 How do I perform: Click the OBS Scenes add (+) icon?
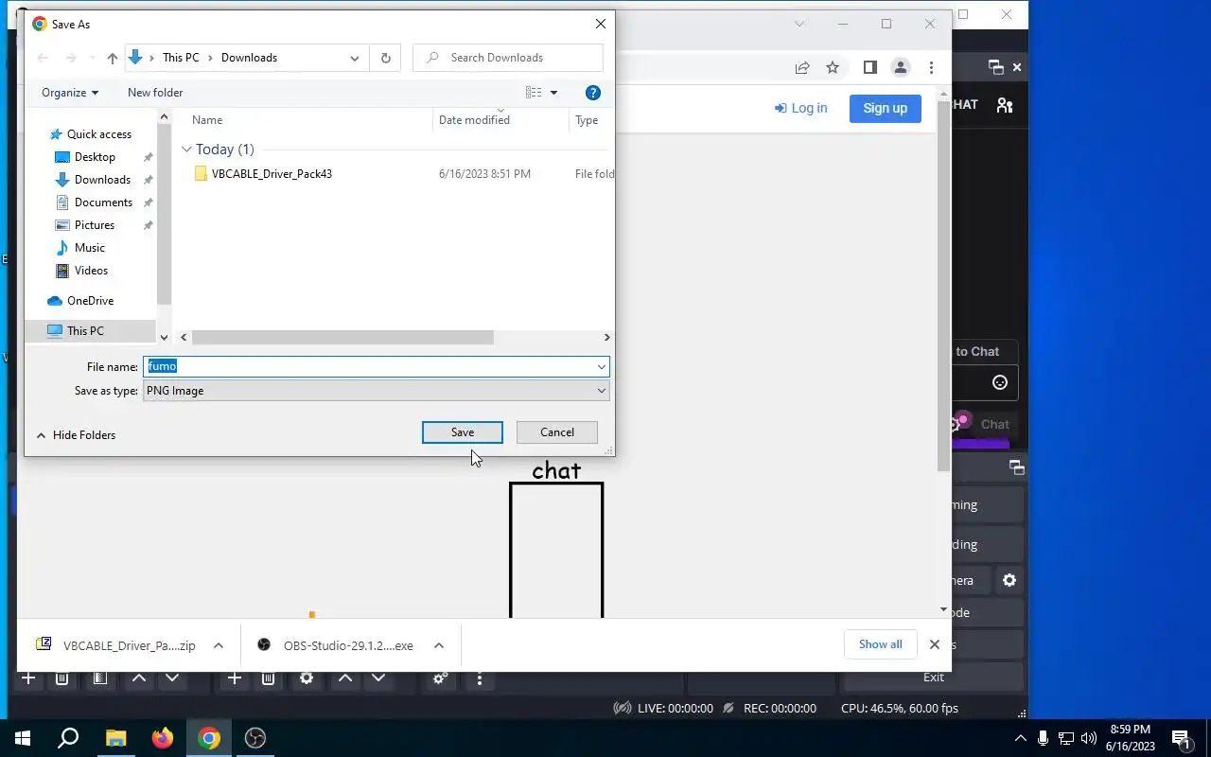(x=29, y=678)
